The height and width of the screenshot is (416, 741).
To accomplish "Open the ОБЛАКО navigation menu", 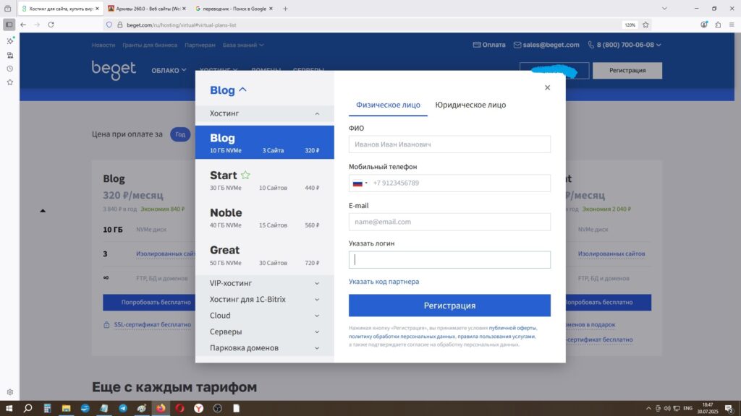I will point(169,70).
